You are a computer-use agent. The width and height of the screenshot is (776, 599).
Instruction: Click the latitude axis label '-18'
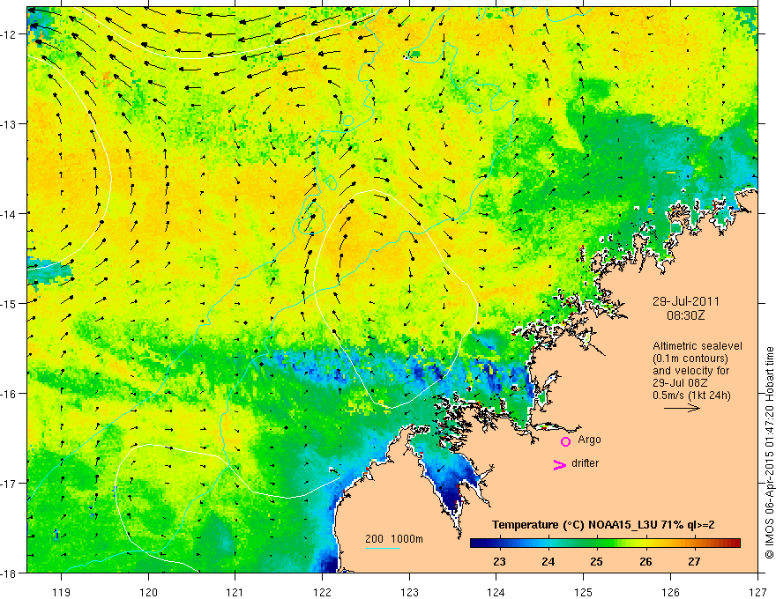click(x=9, y=573)
